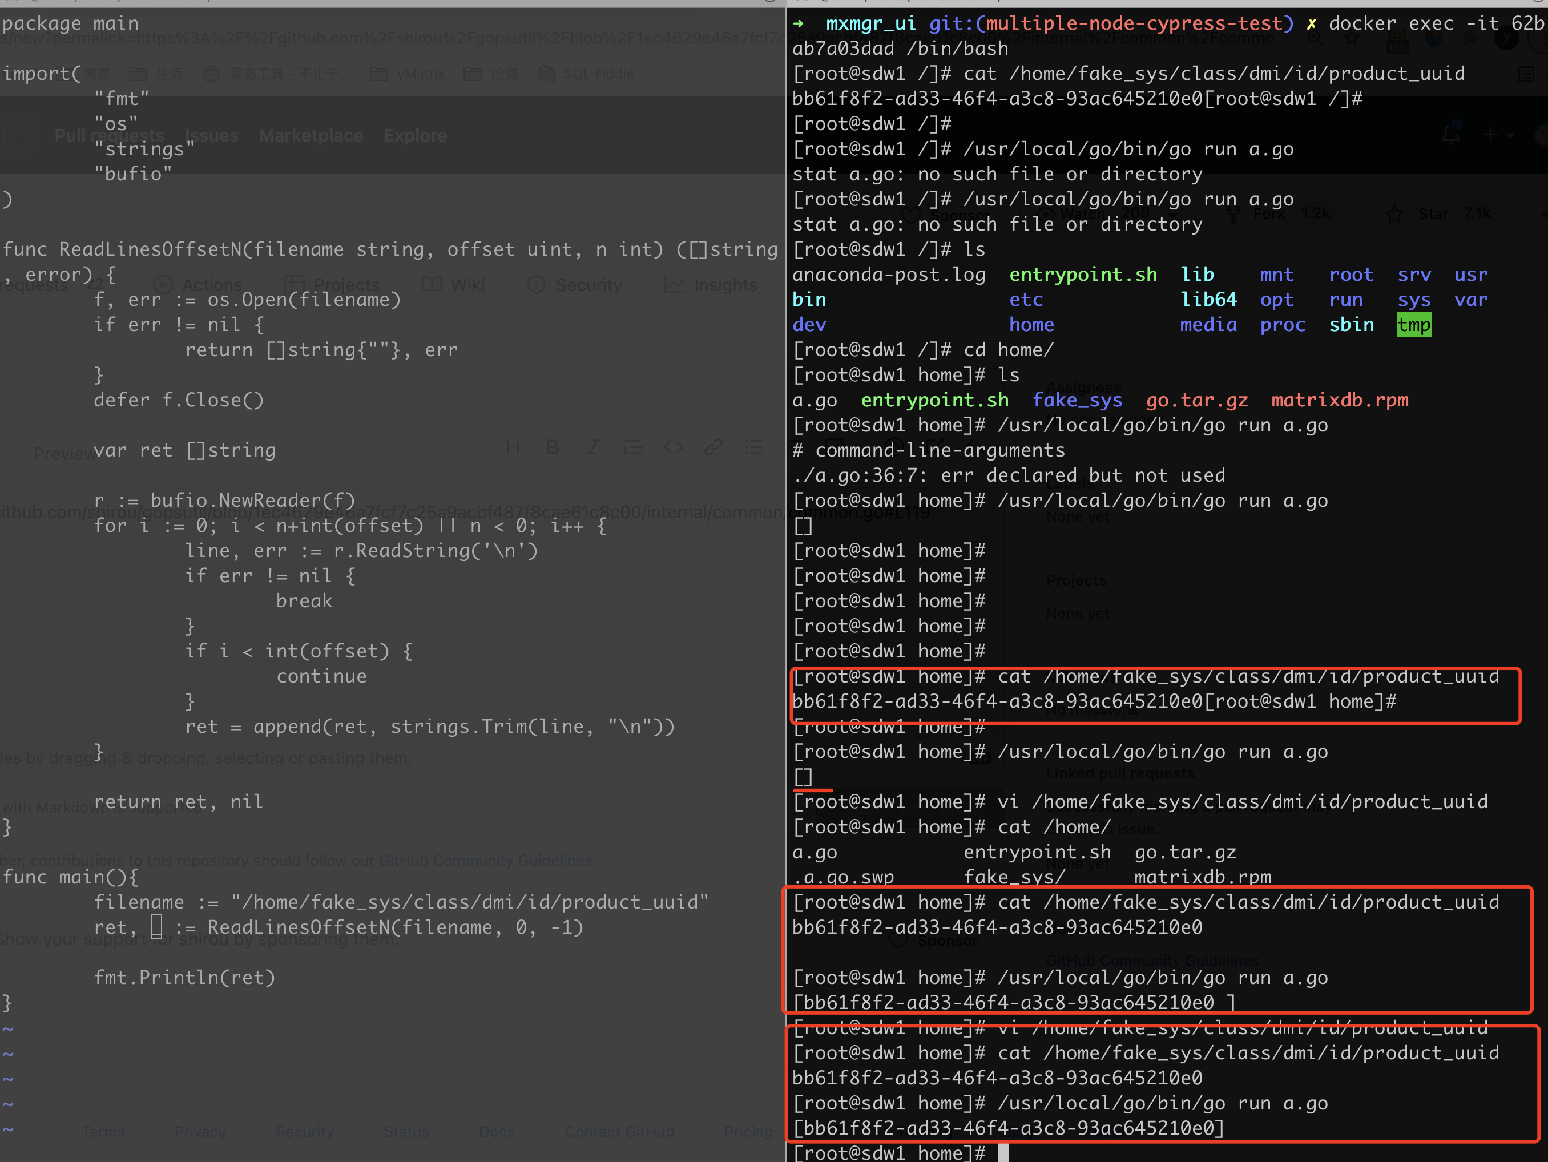Click the heading H icon in GitHub editor toolbar
Image resolution: width=1548 pixels, height=1162 pixels.
pos(513,447)
